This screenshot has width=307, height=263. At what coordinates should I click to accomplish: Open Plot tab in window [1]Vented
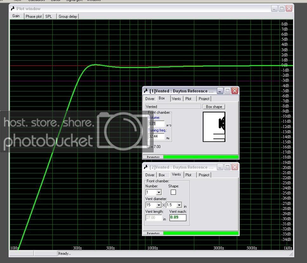point(189,99)
